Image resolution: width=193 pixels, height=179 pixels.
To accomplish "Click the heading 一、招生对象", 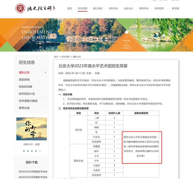I will tap(65, 94).
